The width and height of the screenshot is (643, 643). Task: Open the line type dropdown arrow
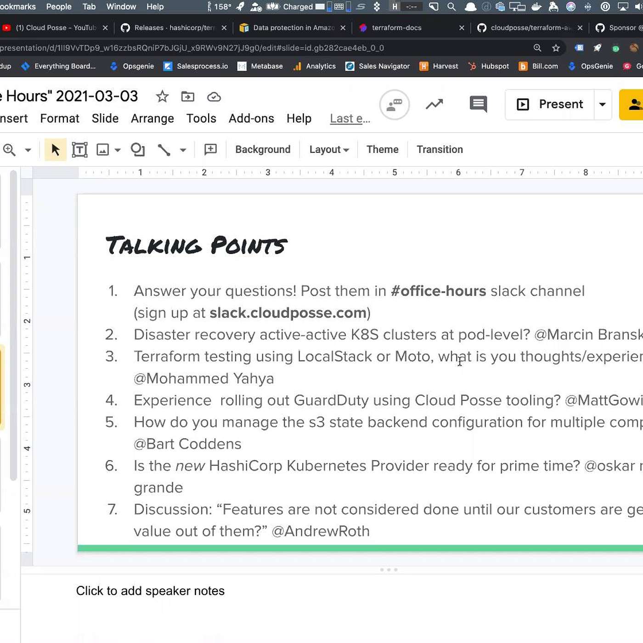coord(183,150)
